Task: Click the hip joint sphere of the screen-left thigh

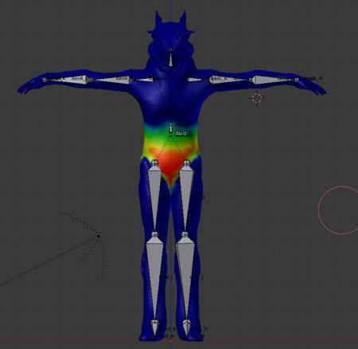Action: [x=154, y=163]
